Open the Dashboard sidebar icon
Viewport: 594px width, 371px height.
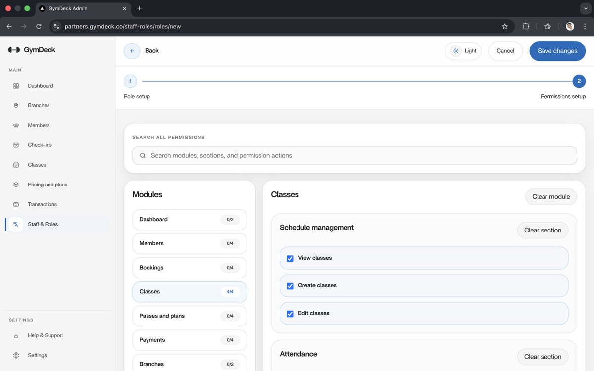(16, 86)
